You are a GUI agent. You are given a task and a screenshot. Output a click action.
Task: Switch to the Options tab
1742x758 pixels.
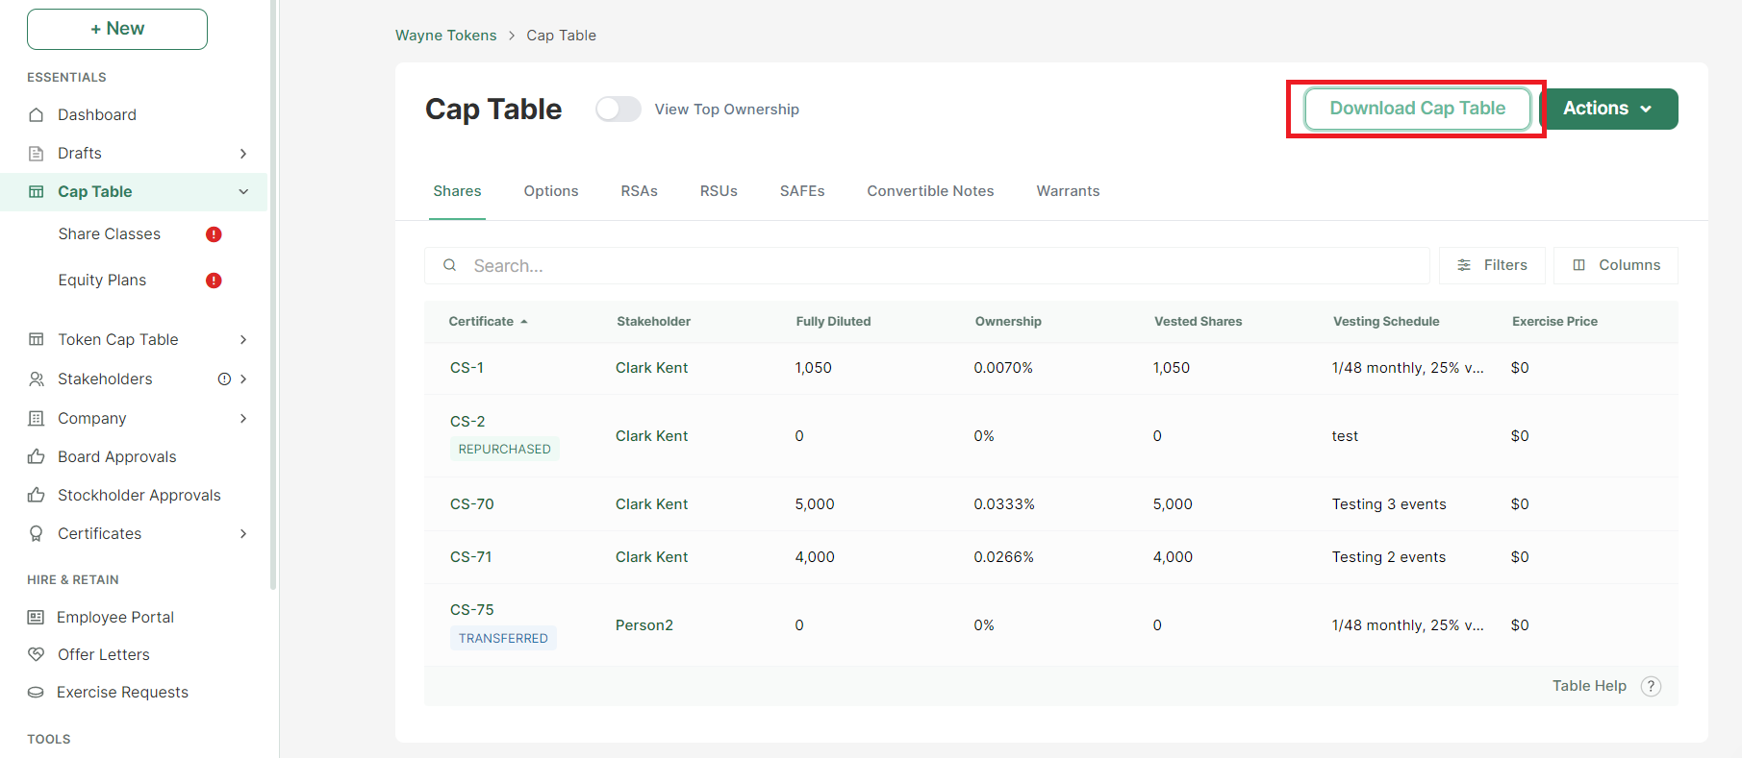point(551,191)
